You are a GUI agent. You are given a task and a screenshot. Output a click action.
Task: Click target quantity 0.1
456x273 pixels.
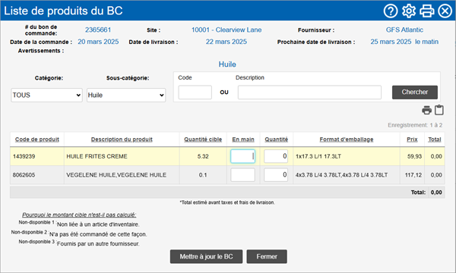tap(203, 175)
